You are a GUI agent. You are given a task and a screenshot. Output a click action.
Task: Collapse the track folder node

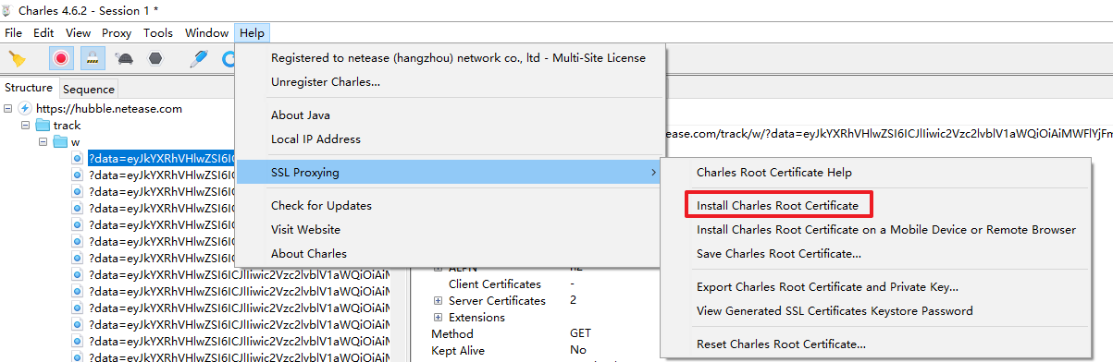click(26, 125)
